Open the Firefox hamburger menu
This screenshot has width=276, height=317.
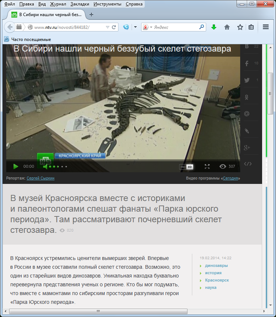(266, 27)
